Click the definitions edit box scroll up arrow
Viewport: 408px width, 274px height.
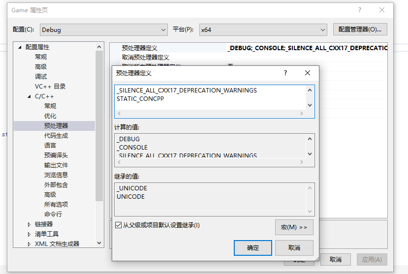(310, 90)
